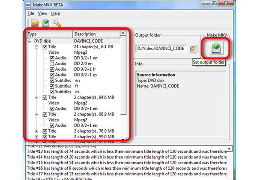Select the DAVINCI_CODE description row
This screenshot has height=180, width=257.
coord(89,41)
